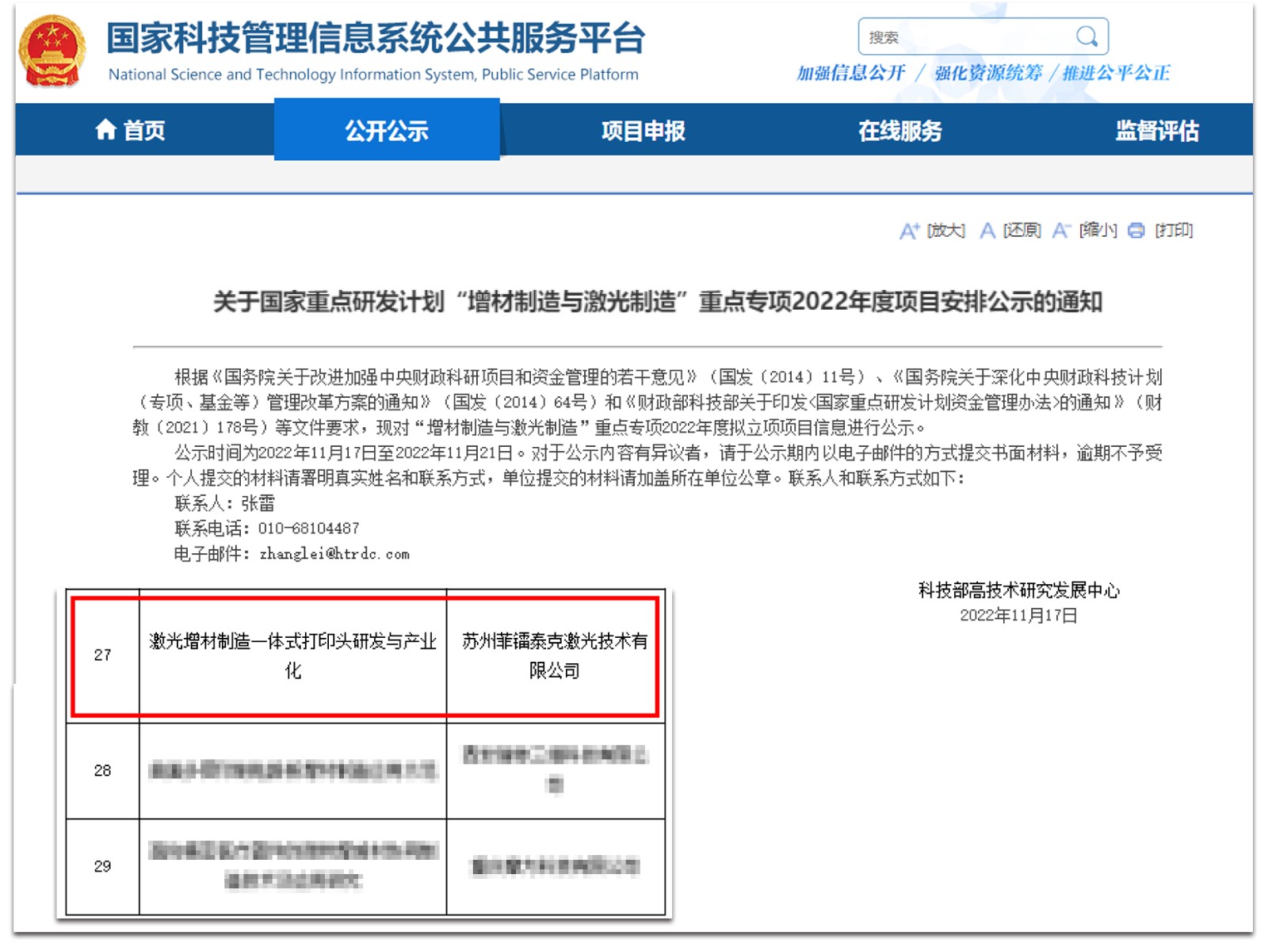Screen dimensions: 1268x947
Task: Click the A+ enlarge font icon
Action: 909,231
